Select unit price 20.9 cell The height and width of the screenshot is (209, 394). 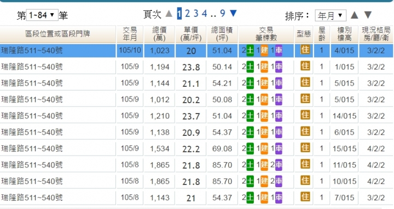tap(191, 133)
